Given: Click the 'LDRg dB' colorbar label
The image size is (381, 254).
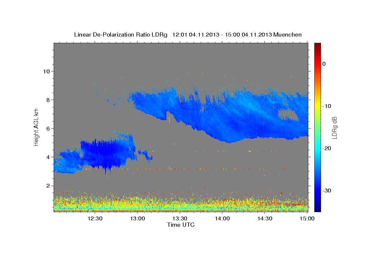Looking at the screenshot, I should point(334,127).
